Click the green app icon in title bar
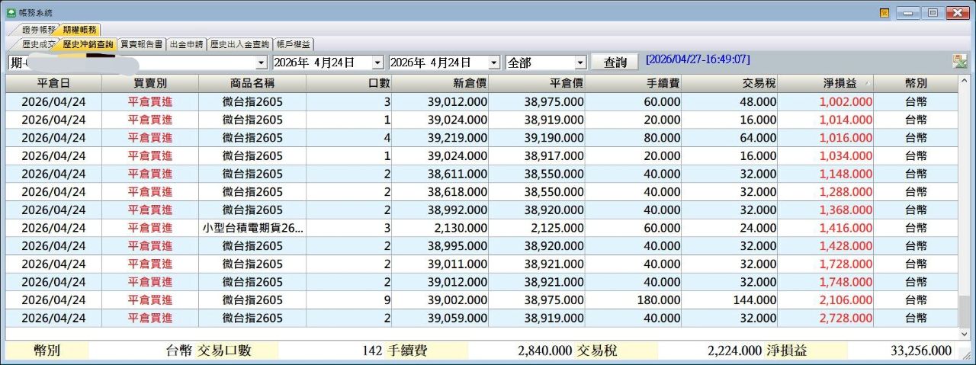 tap(11, 12)
